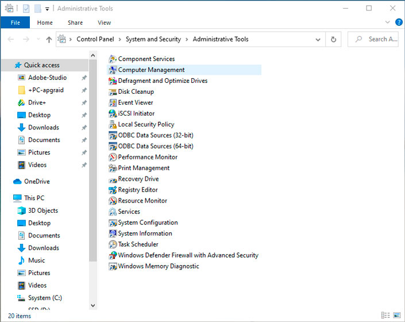This screenshot has height=322, width=405.
Task: Switch to the Home ribbon tab
Action: 45,22
